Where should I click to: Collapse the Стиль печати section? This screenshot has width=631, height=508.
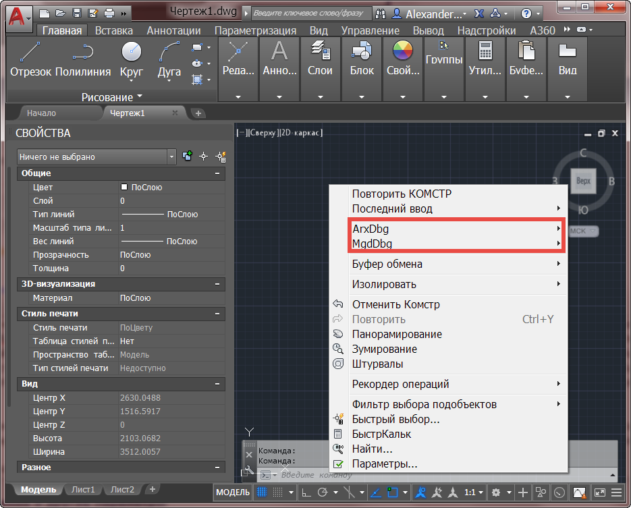[x=217, y=314]
